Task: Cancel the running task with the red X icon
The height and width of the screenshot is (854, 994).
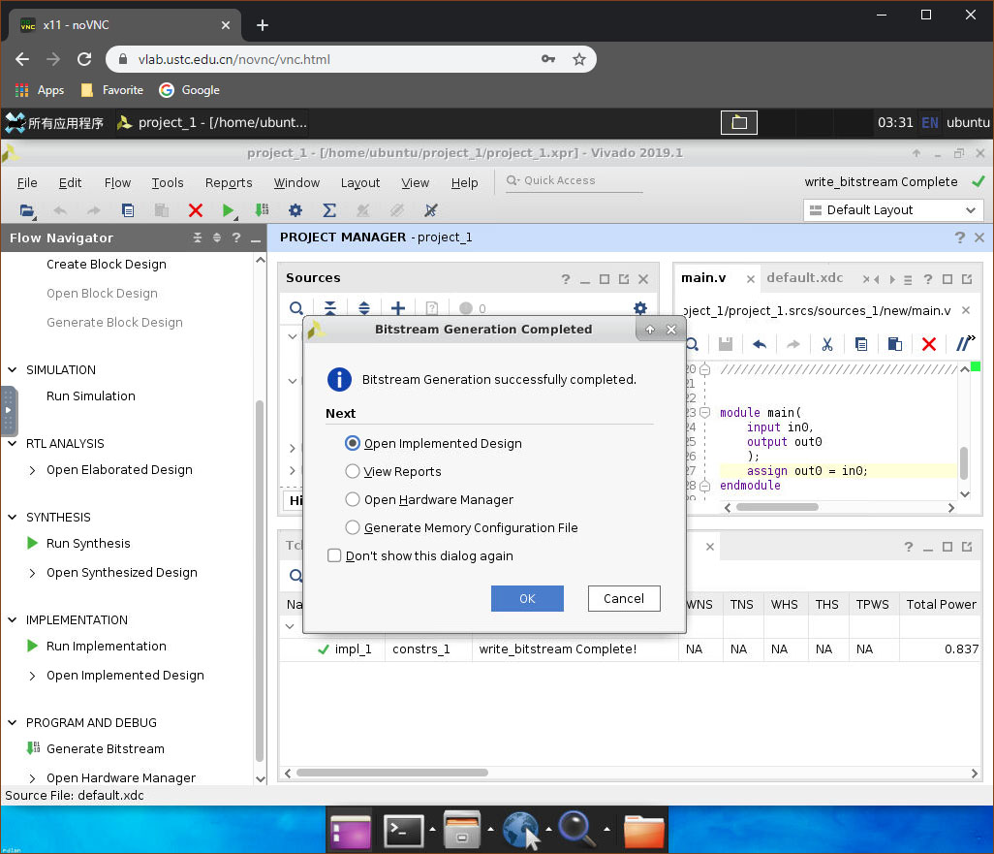Action: (194, 210)
